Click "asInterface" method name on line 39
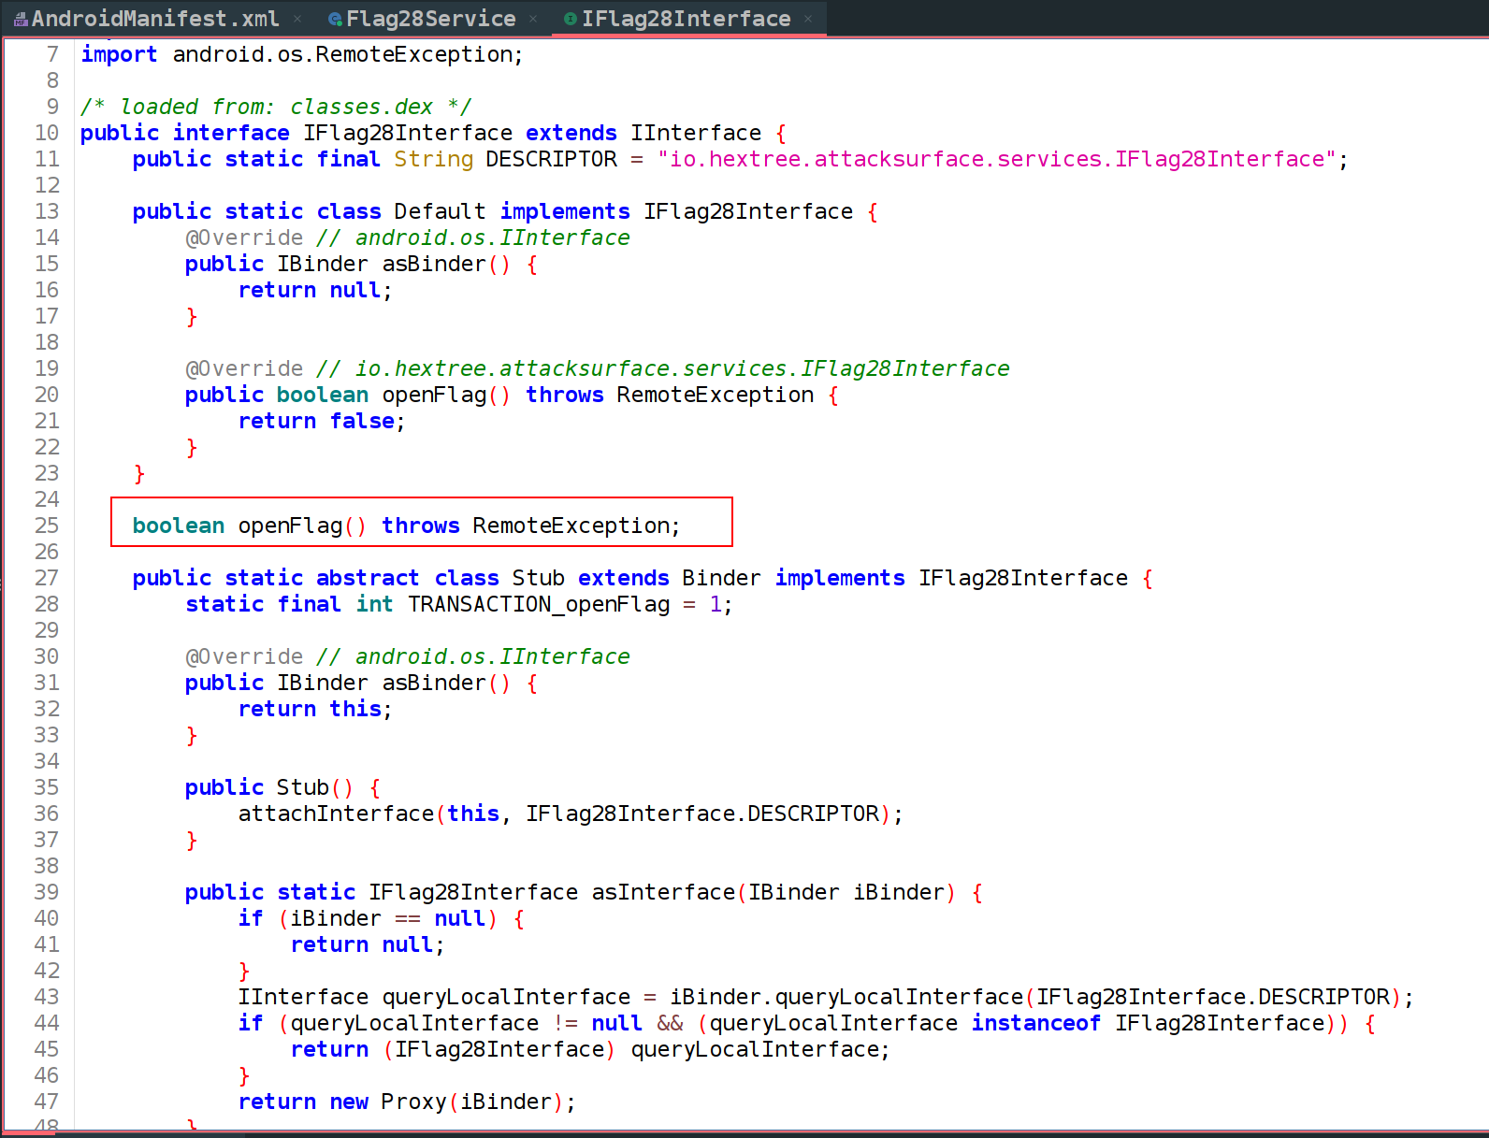The height and width of the screenshot is (1138, 1489). pos(663,892)
